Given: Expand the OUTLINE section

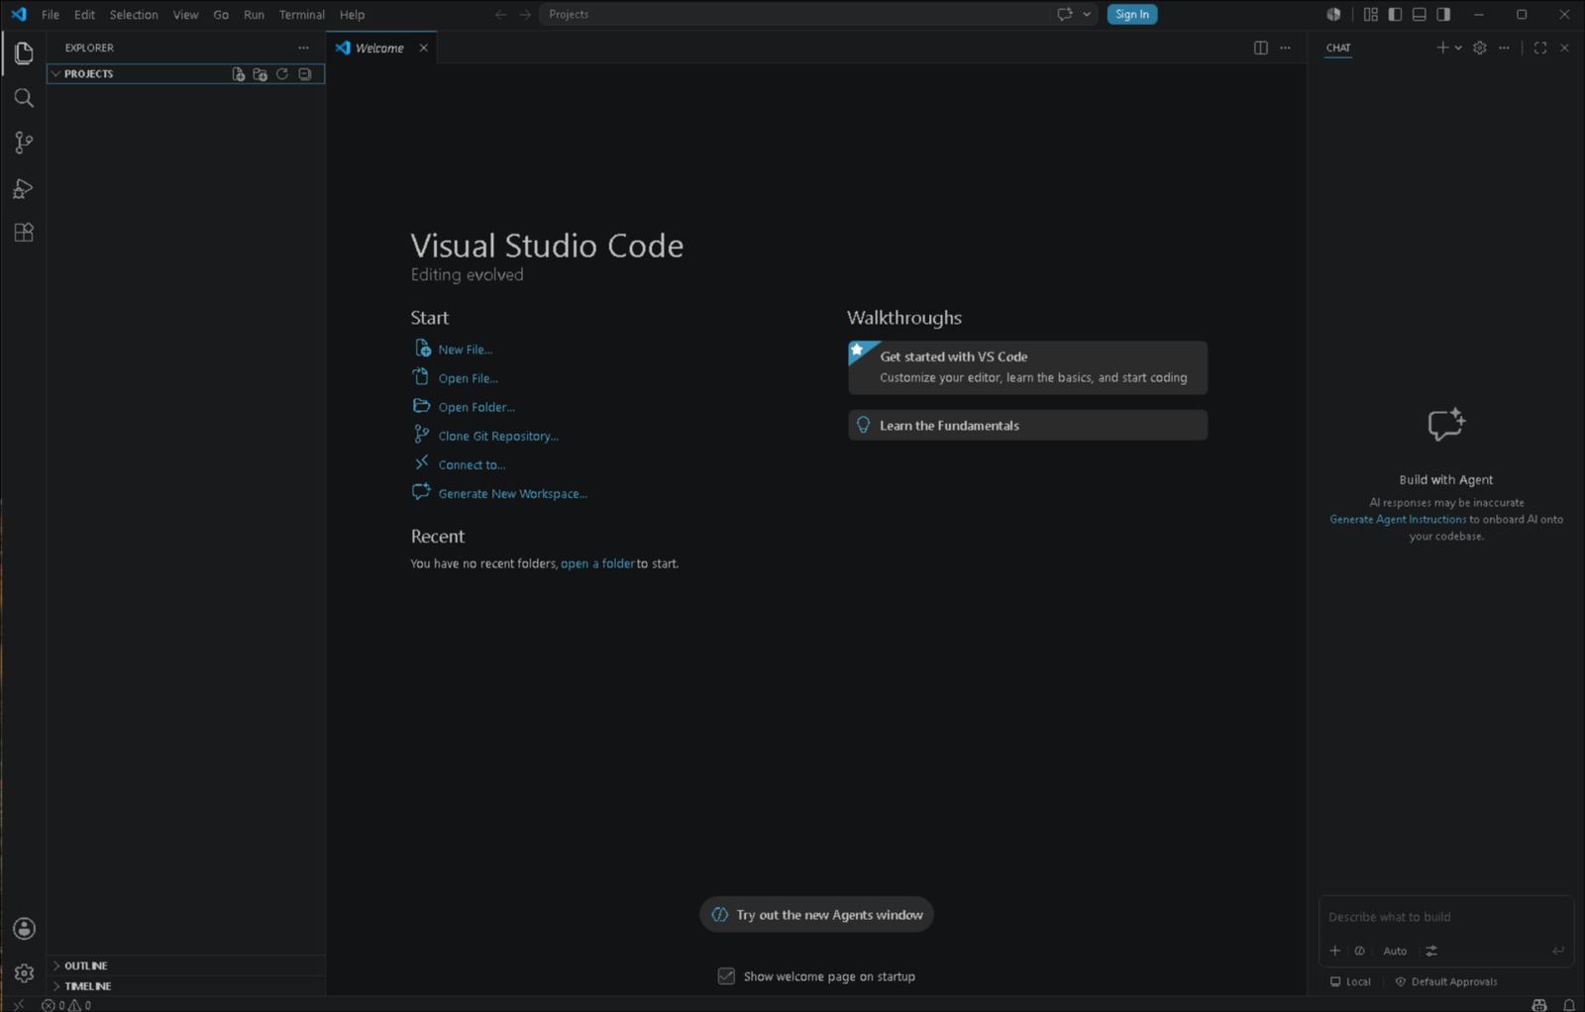Looking at the screenshot, I should tap(186, 965).
